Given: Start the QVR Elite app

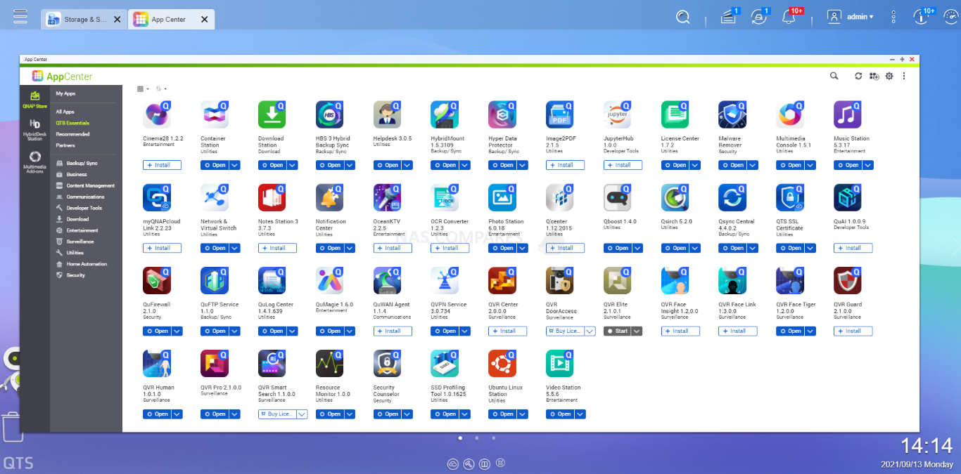Looking at the screenshot, I should pyautogui.click(x=617, y=331).
